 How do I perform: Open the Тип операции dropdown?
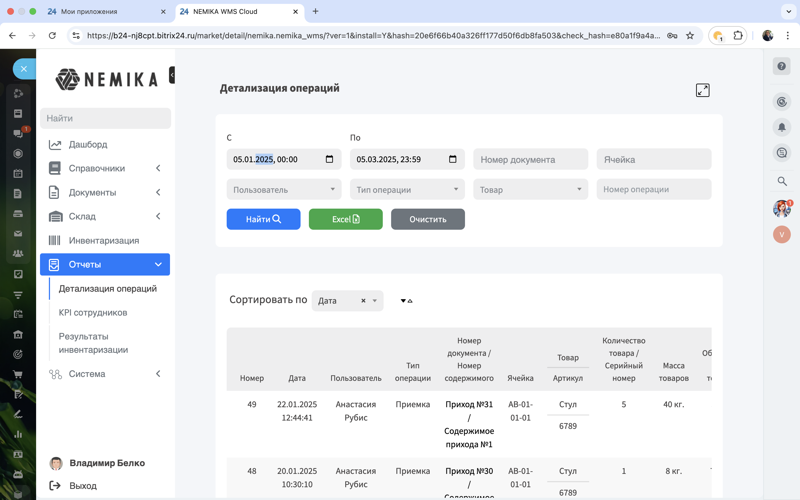(x=407, y=189)
